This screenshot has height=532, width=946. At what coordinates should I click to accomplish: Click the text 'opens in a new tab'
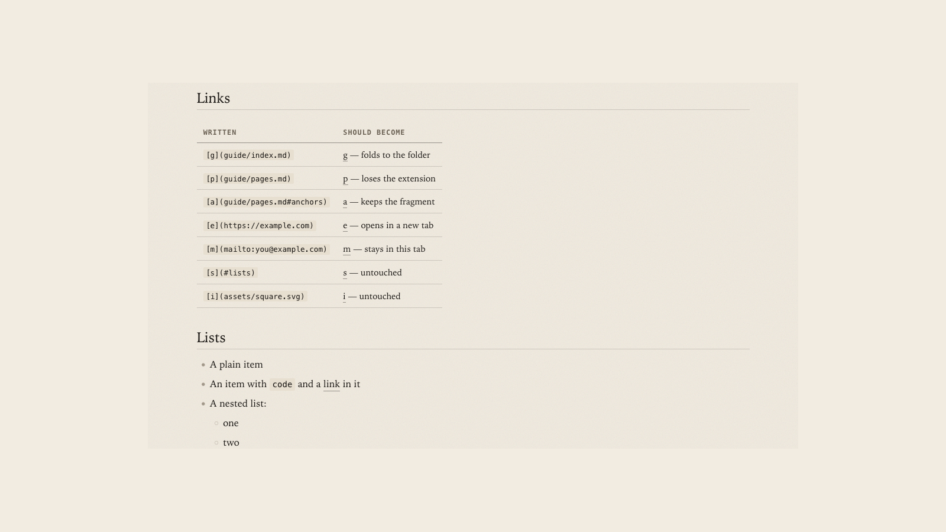[397, 225]
